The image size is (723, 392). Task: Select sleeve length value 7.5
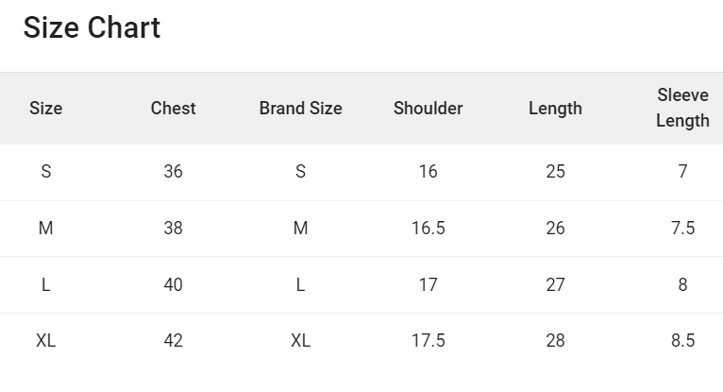pos(682,229)
